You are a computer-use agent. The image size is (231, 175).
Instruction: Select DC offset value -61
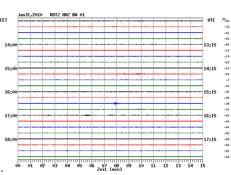(227, 33)
